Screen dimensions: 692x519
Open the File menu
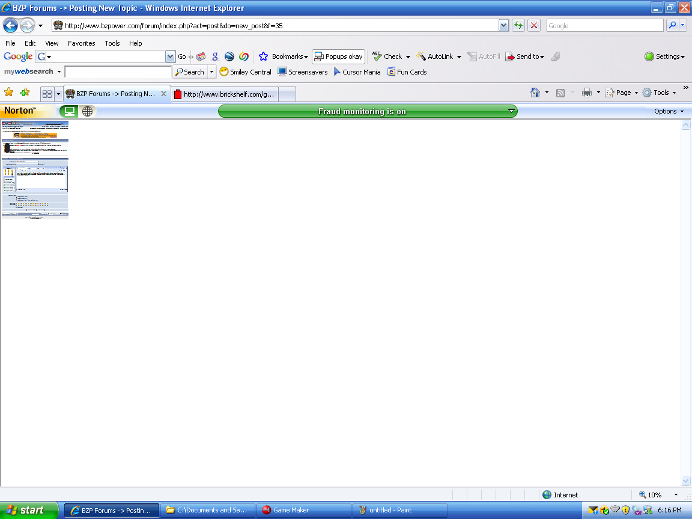point(10,43)
